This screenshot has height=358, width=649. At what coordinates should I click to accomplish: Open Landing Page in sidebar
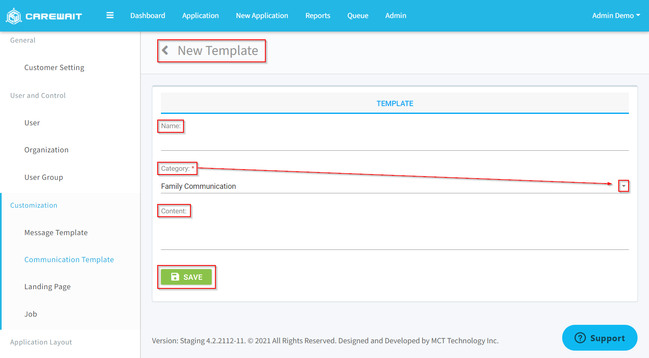pyautogui.click(x=47, y=287)
